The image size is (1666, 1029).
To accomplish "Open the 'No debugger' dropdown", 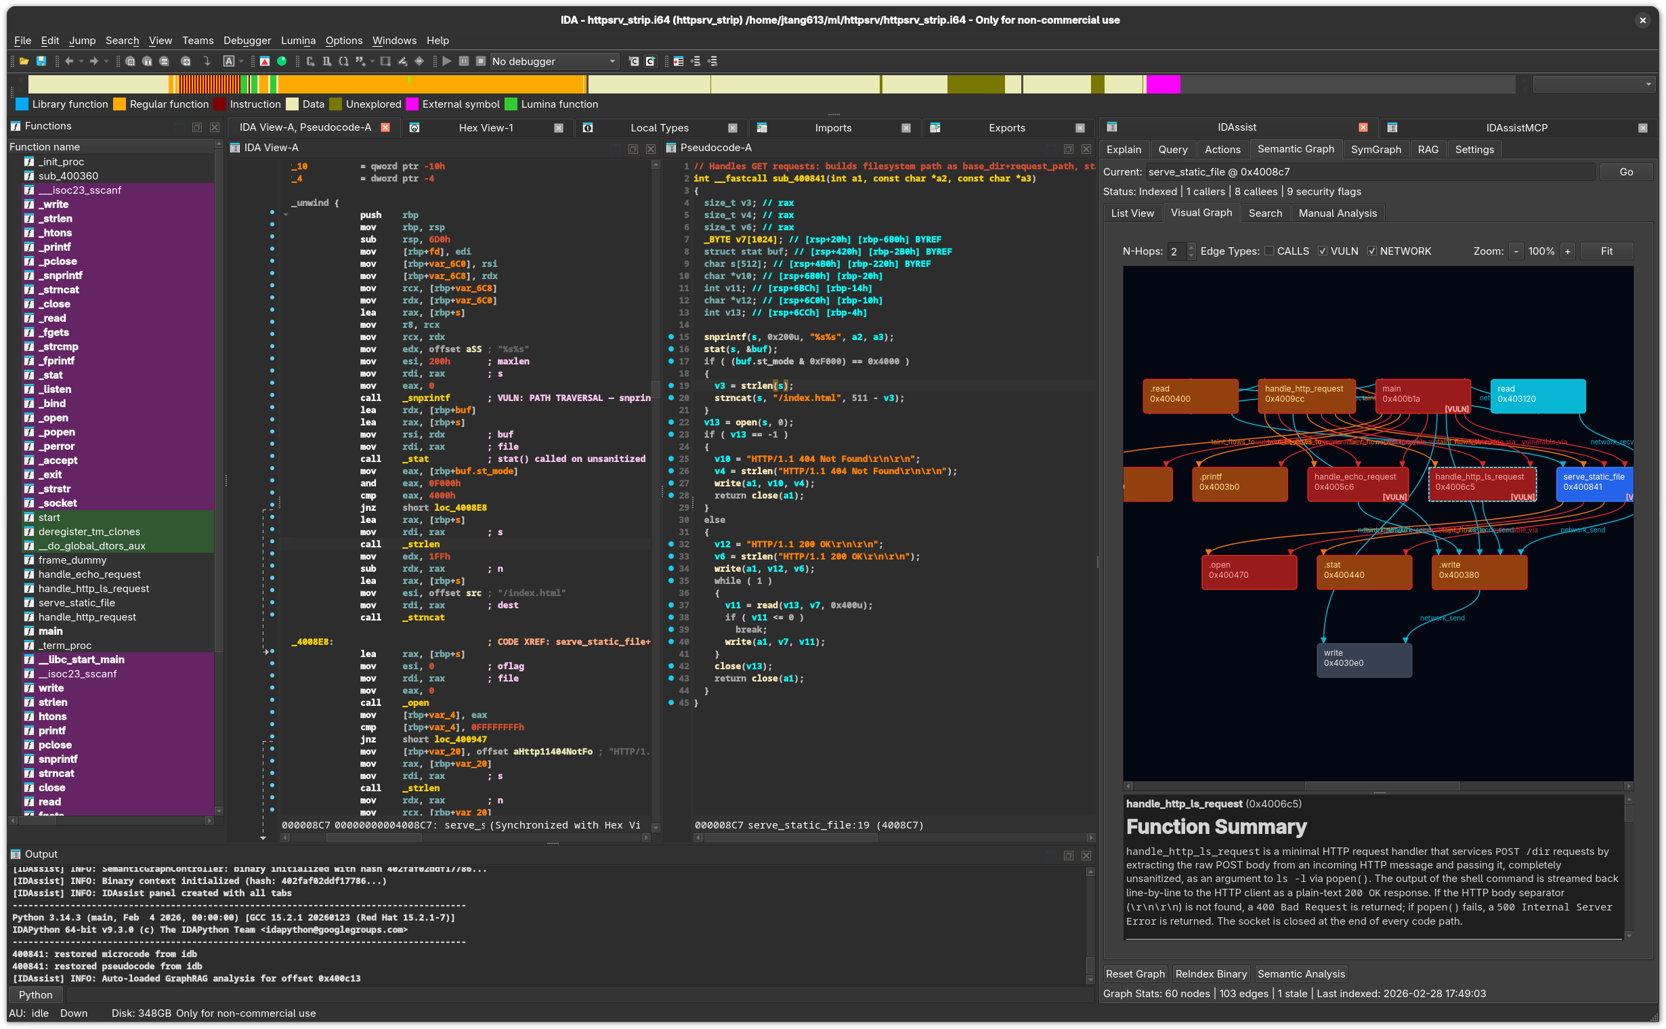I will 555,61.
